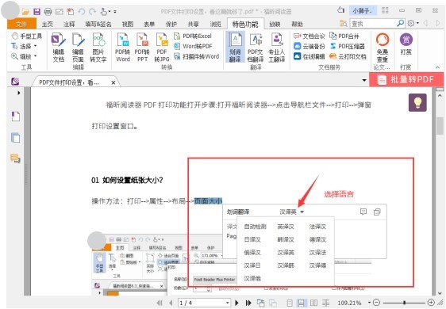
Task: Activate the 手型工具 hand tool
Action: click(27, 36)
